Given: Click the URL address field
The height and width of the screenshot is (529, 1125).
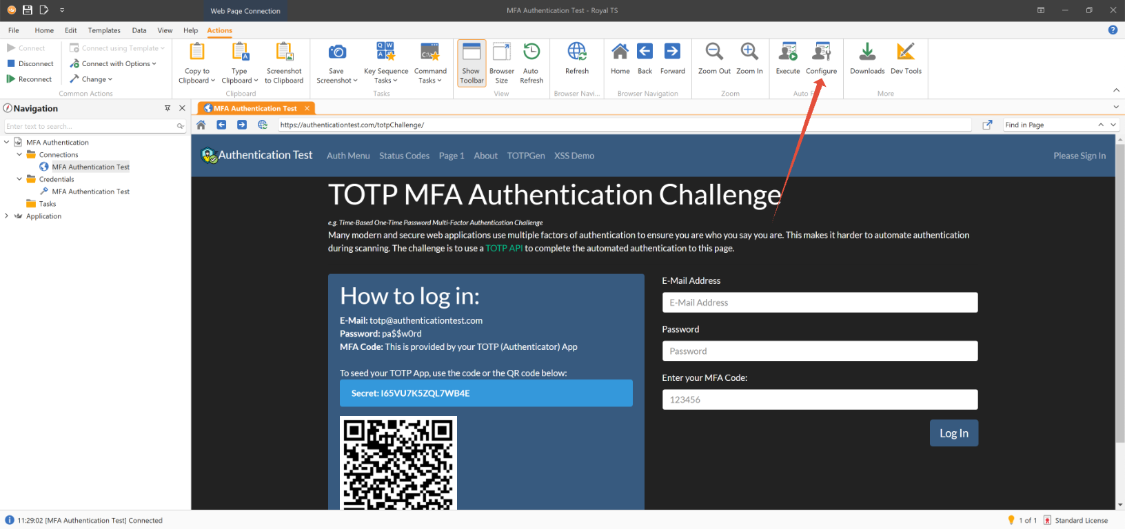Looking at the screenshot, I should coord(624,125).
